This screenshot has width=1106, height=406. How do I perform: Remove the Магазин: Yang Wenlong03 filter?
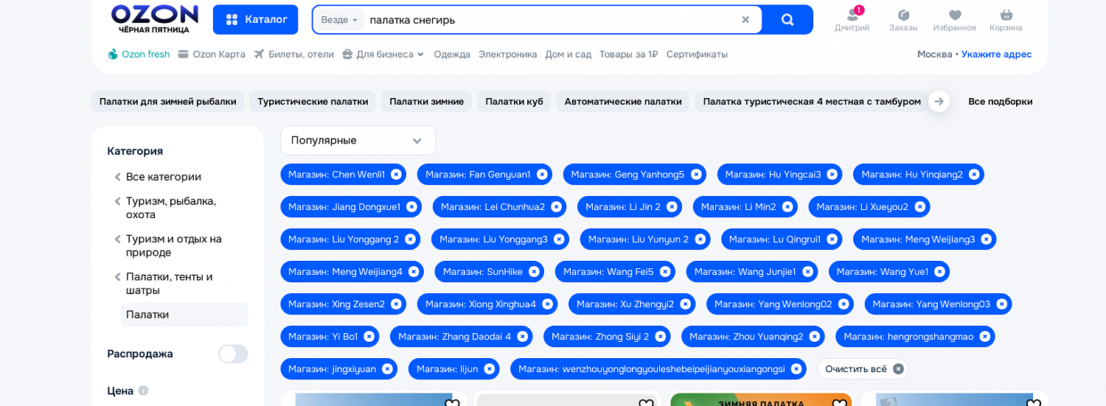pyautogui.click(x=1001, y=304)
